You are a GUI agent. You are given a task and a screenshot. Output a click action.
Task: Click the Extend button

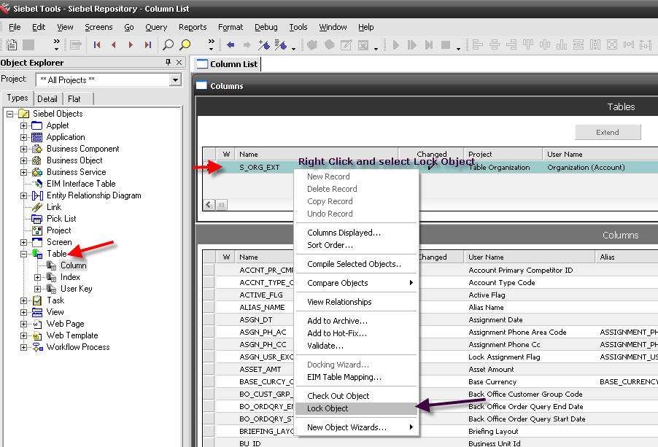(608, 132)
